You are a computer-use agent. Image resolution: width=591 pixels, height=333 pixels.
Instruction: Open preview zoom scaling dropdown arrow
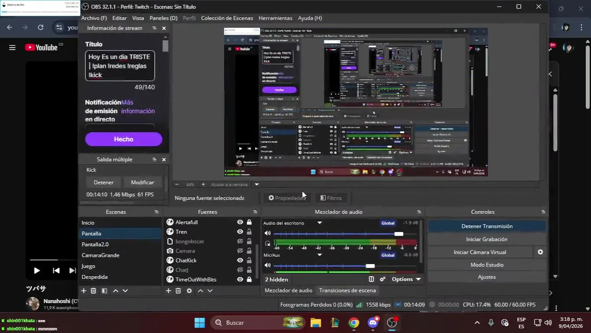tap(257, 185)
